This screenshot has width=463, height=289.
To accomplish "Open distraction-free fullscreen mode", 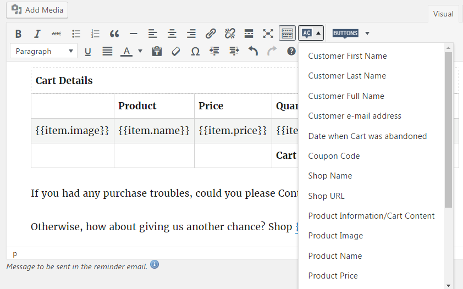I will click(x=268, y=34).
